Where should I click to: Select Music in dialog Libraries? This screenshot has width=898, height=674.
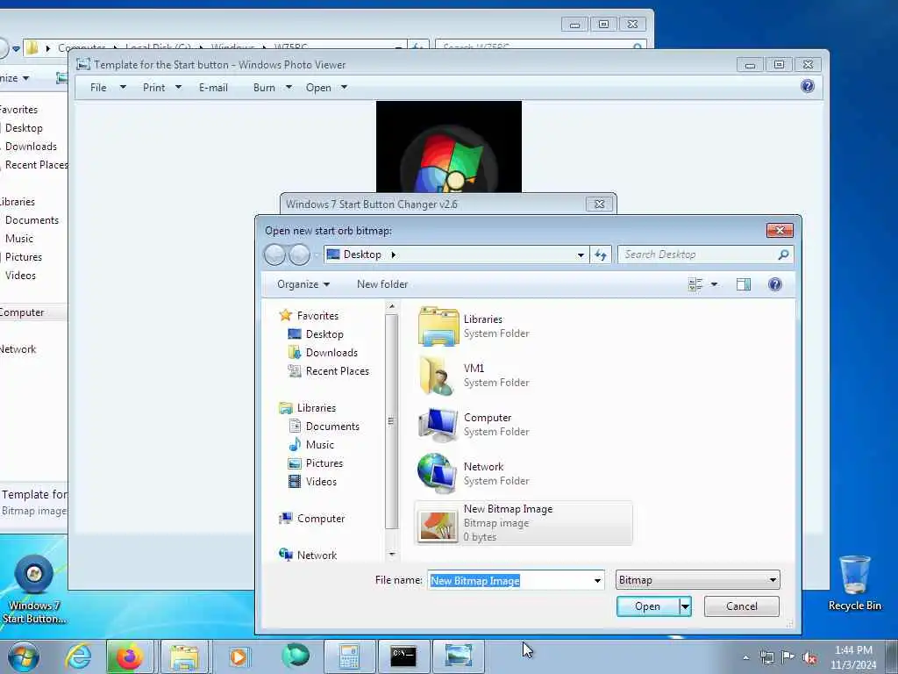(319, 445)
